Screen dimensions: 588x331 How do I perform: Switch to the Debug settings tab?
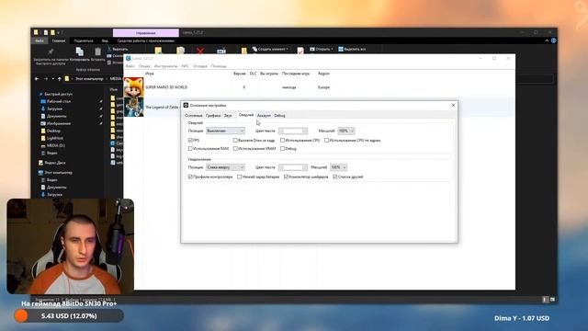(279, 116)
